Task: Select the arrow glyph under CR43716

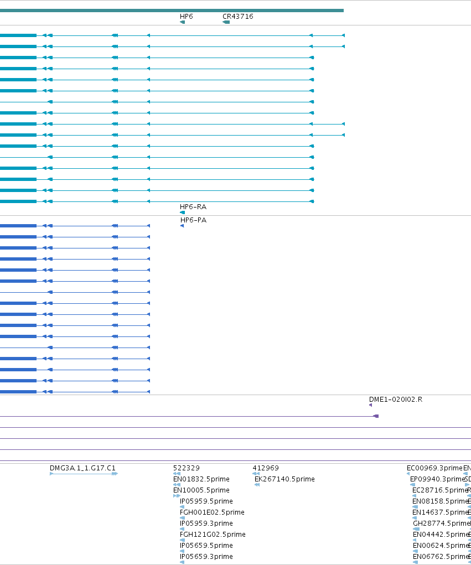Action: pos(226,22)
